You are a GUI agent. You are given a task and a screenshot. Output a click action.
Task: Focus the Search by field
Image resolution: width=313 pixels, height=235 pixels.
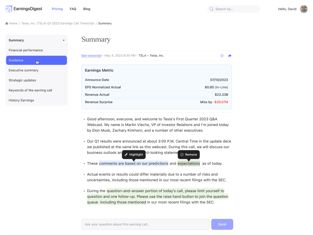click(234, 9)
